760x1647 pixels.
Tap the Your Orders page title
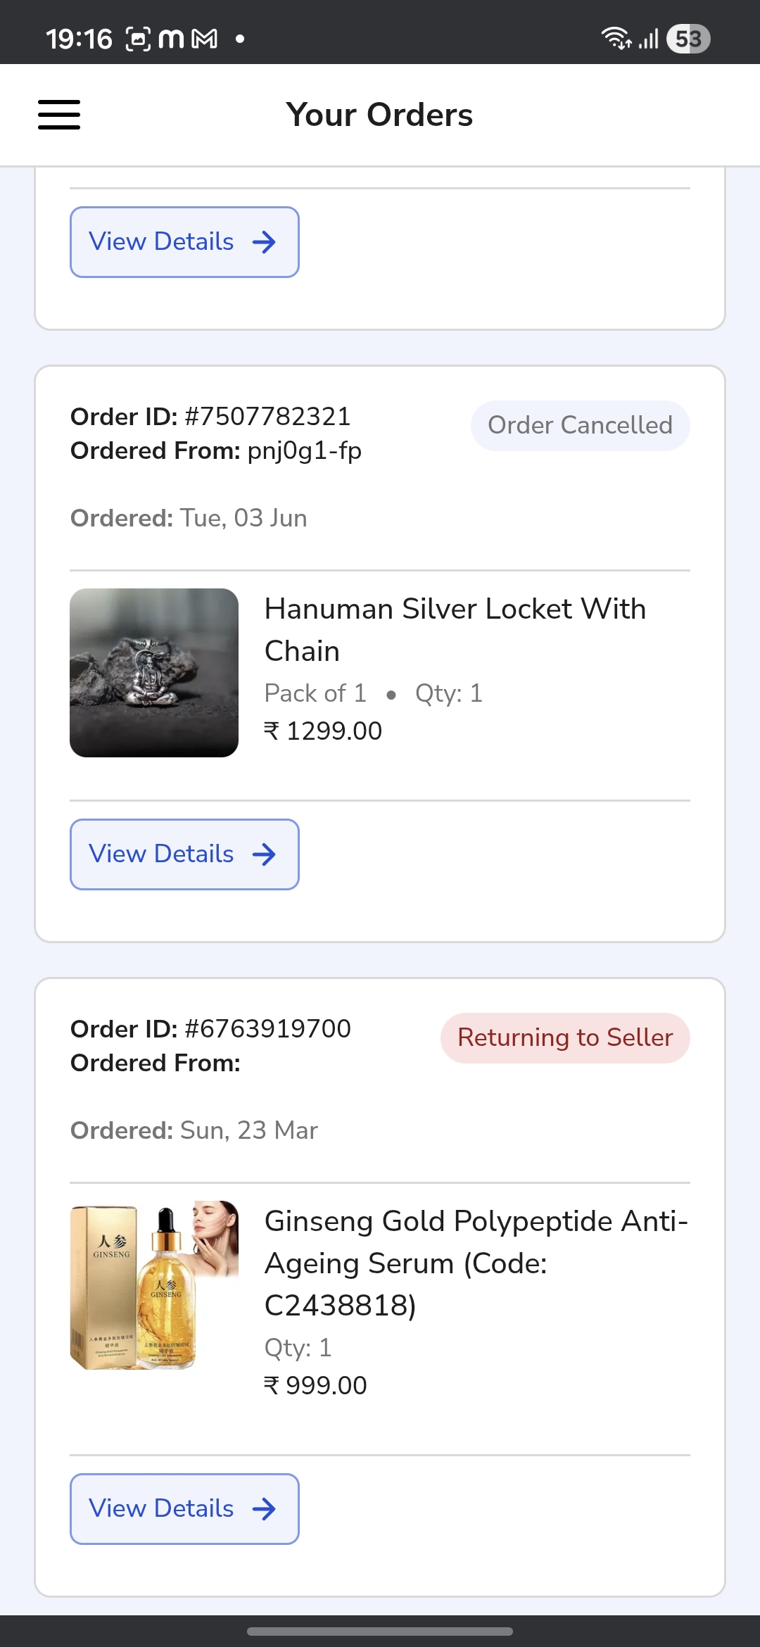click(x=379, y=115)
